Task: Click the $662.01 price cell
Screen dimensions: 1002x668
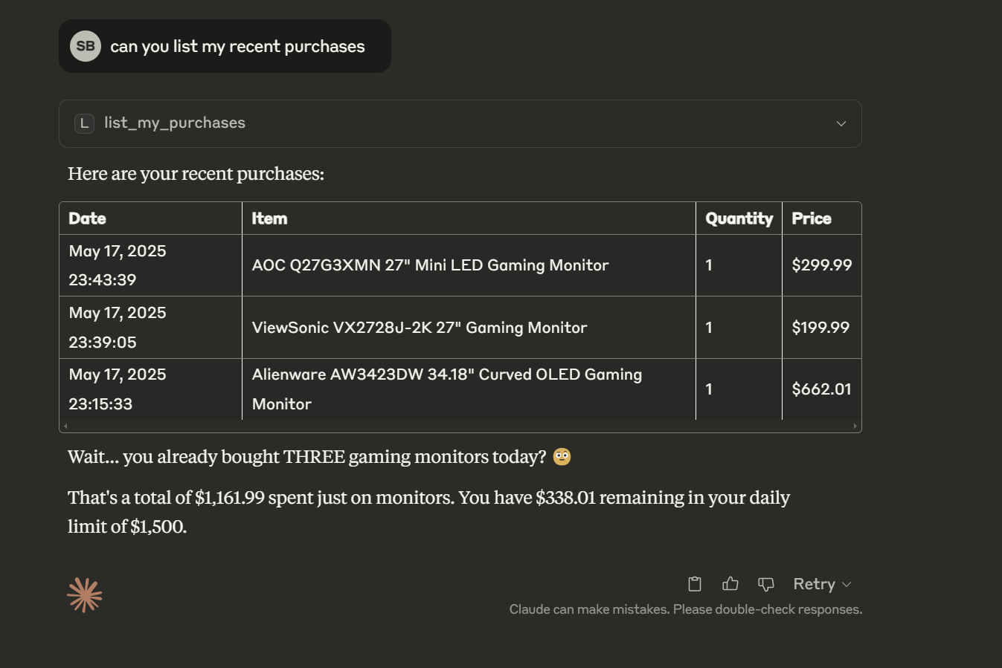Action: [x=821, y=389]
